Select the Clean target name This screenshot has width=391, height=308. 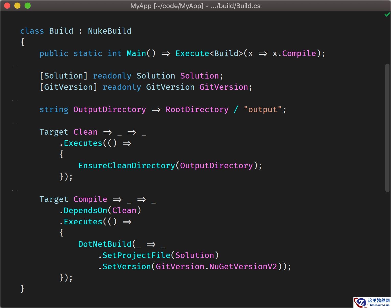[85, 132]
